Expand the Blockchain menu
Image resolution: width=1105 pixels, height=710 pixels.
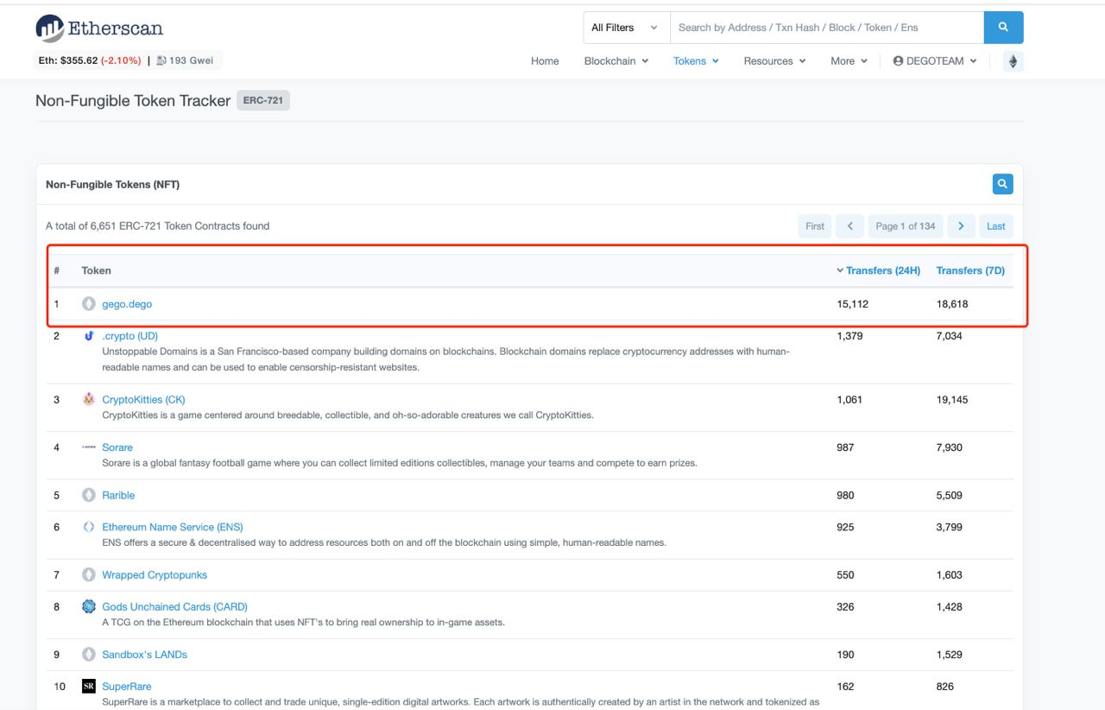616,61
